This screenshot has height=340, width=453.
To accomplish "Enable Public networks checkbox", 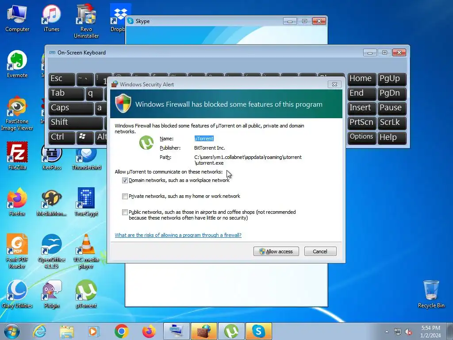I will pos(125,212).
